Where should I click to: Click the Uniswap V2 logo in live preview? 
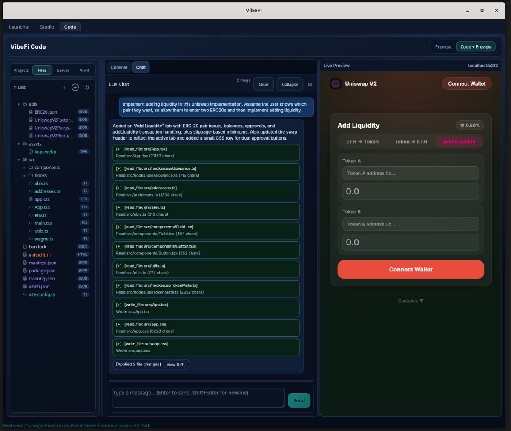click(336, 84)
